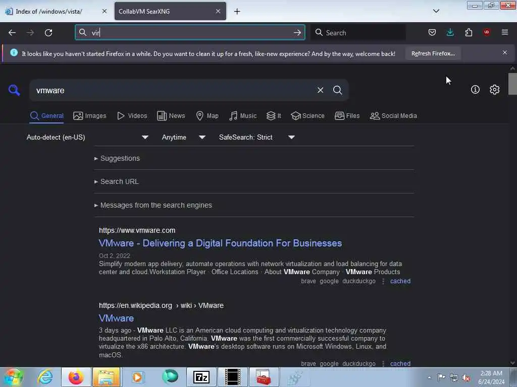
Task: Show hidden system tray icons
Action: point(429,377)
